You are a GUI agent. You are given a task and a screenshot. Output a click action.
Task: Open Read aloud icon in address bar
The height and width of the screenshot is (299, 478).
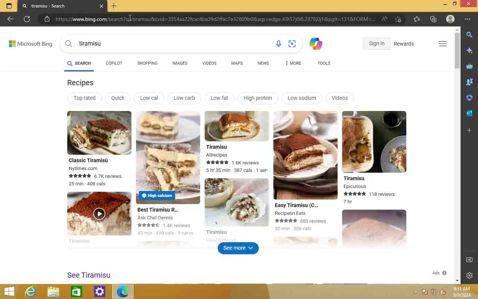pos(384,19)
